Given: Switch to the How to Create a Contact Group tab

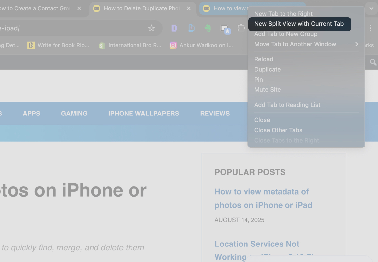Looking at the screenshot, I should click(x=36, y=8).
